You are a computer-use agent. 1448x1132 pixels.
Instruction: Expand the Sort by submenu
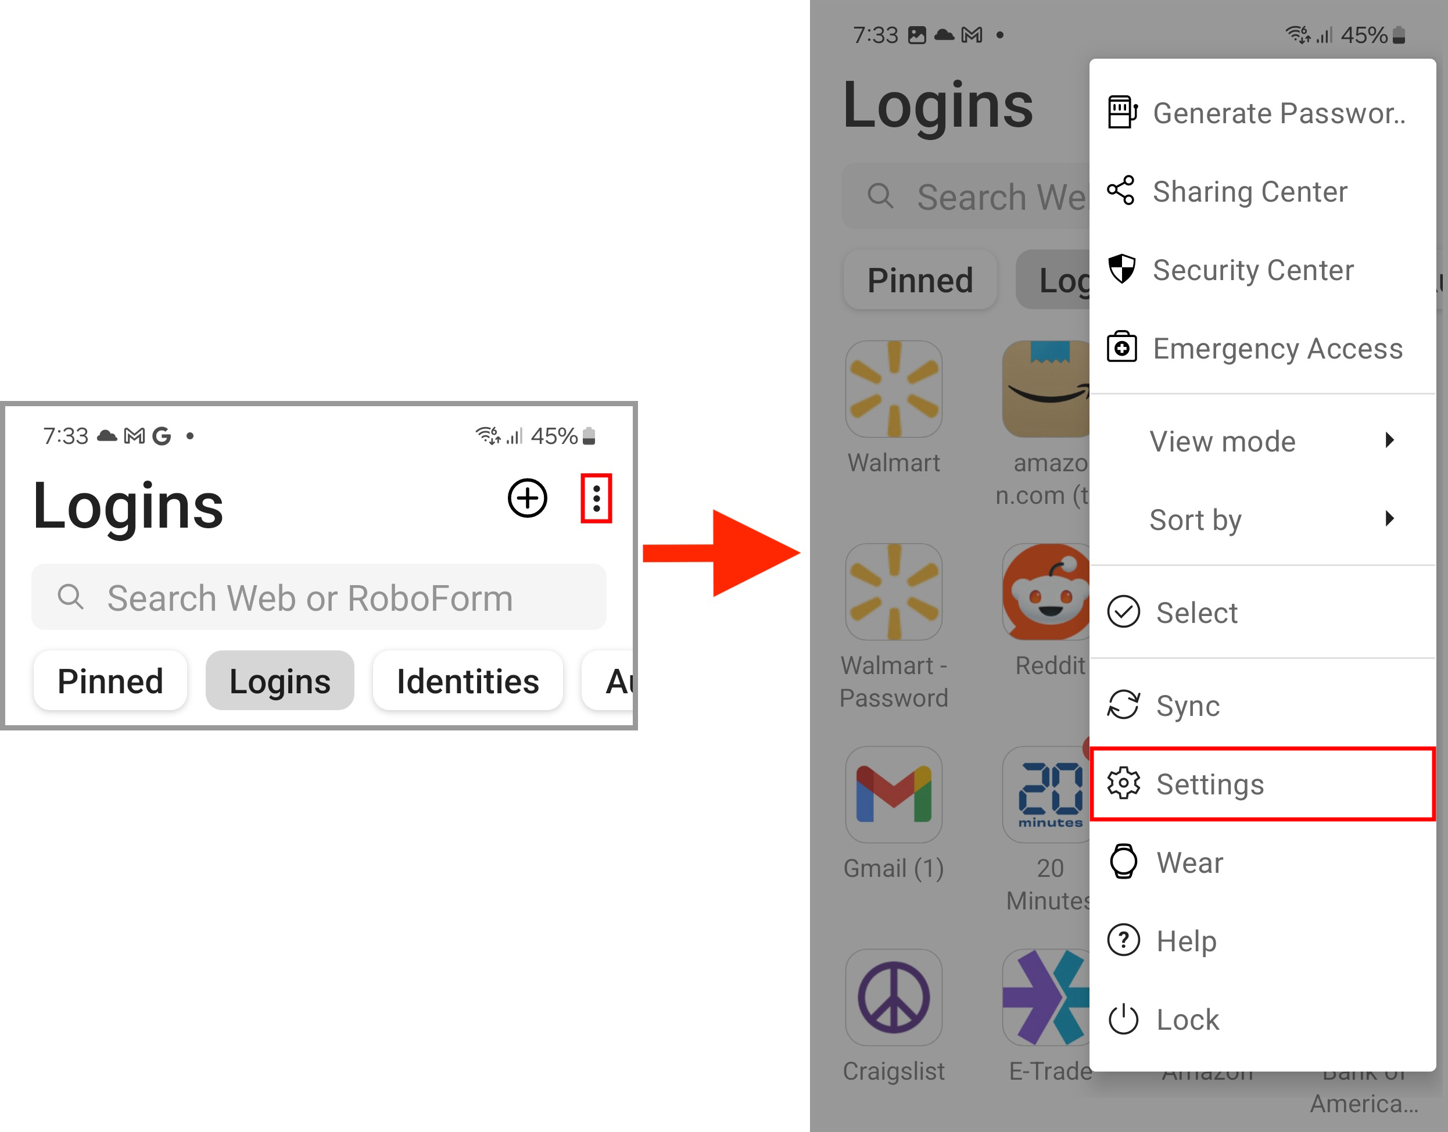(x=1261, y=520)
